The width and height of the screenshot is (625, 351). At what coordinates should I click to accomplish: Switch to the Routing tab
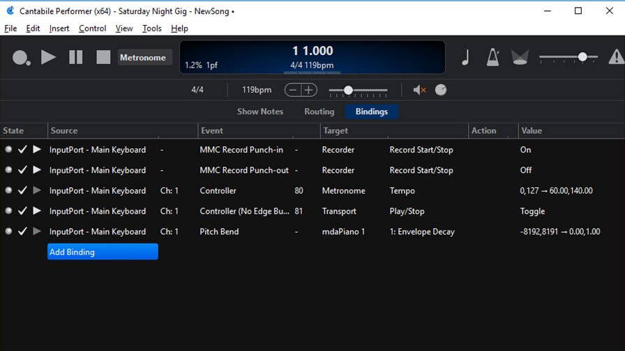[319, 111]
